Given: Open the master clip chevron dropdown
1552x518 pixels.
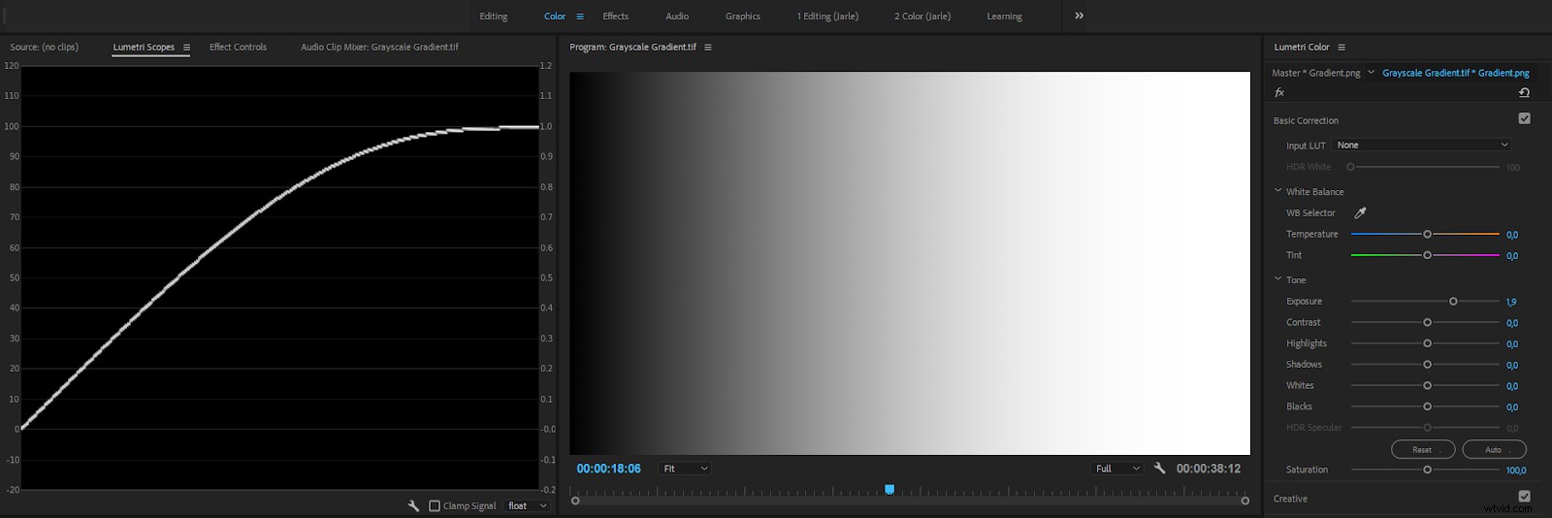Looking at the screenshot, I should (x=1371, y=73).
